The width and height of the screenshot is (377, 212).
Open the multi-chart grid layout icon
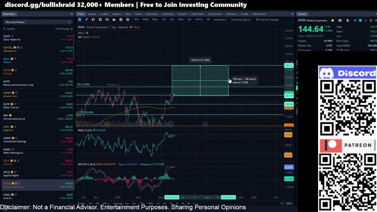[100, 20]
